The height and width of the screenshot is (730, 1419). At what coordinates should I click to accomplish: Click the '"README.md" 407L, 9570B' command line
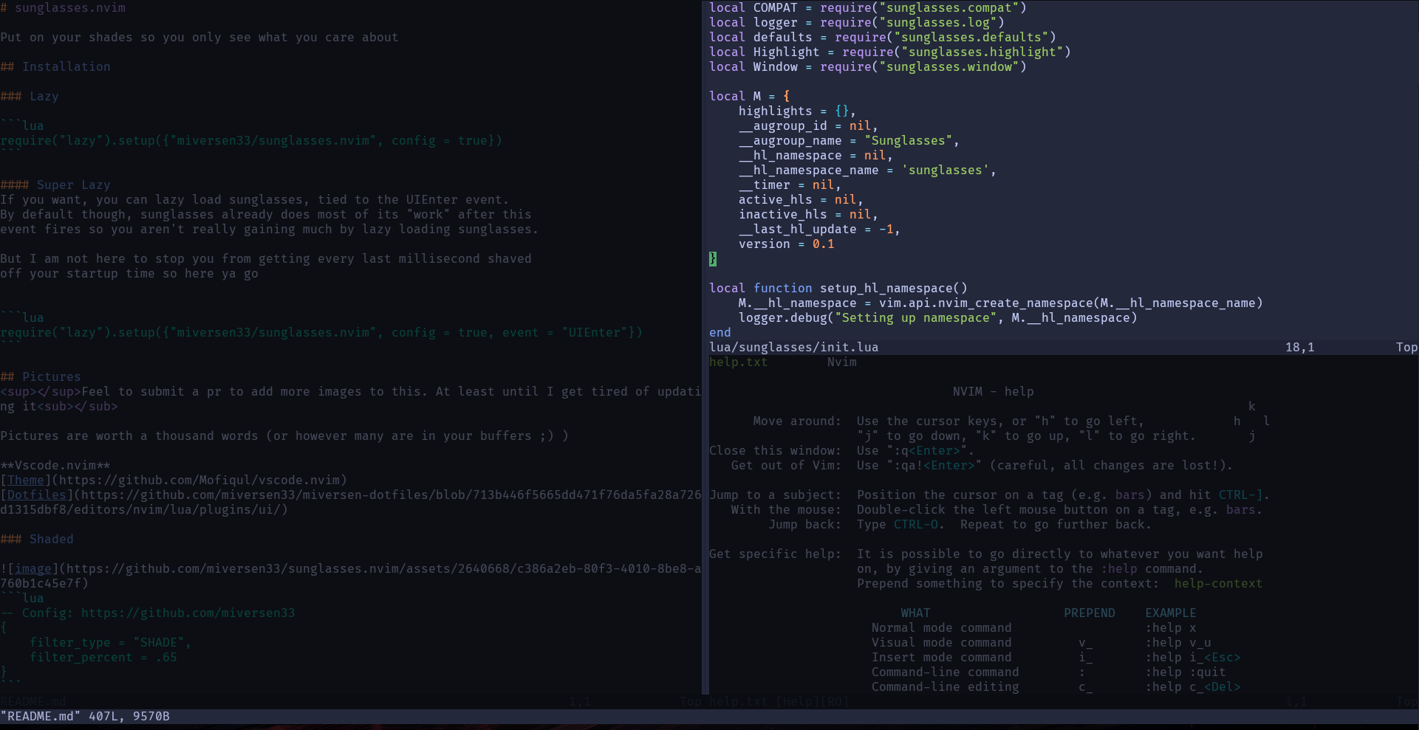click(85, 716)
